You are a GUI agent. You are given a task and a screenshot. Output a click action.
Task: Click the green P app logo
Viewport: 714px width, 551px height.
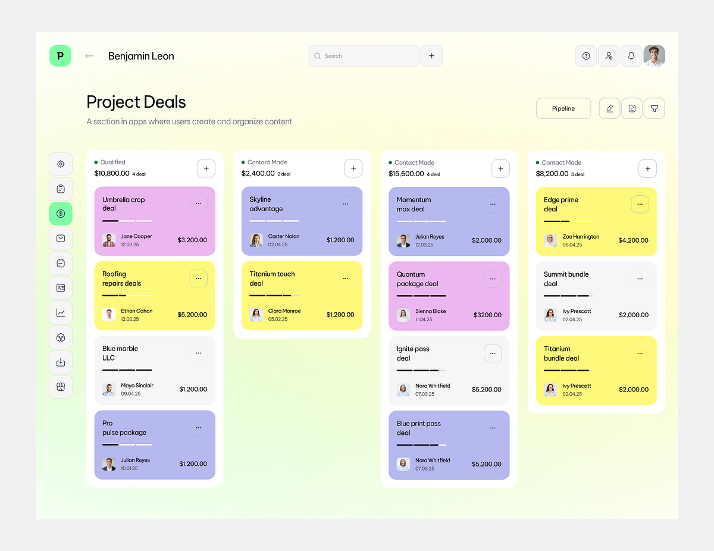point(60,56)
